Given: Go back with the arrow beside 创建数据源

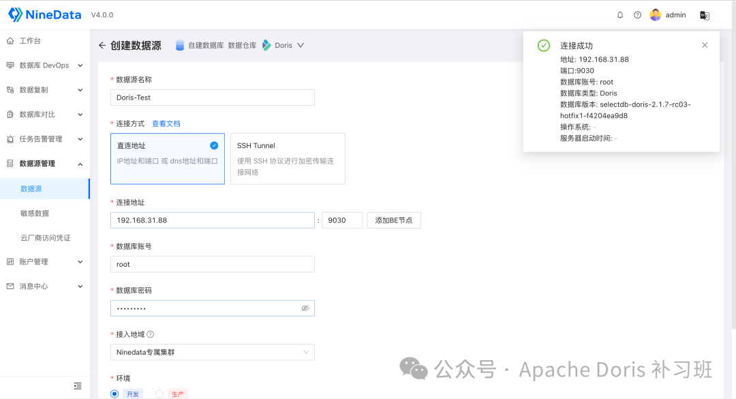Looking at the screenshot, I should [x=102, y=45].
